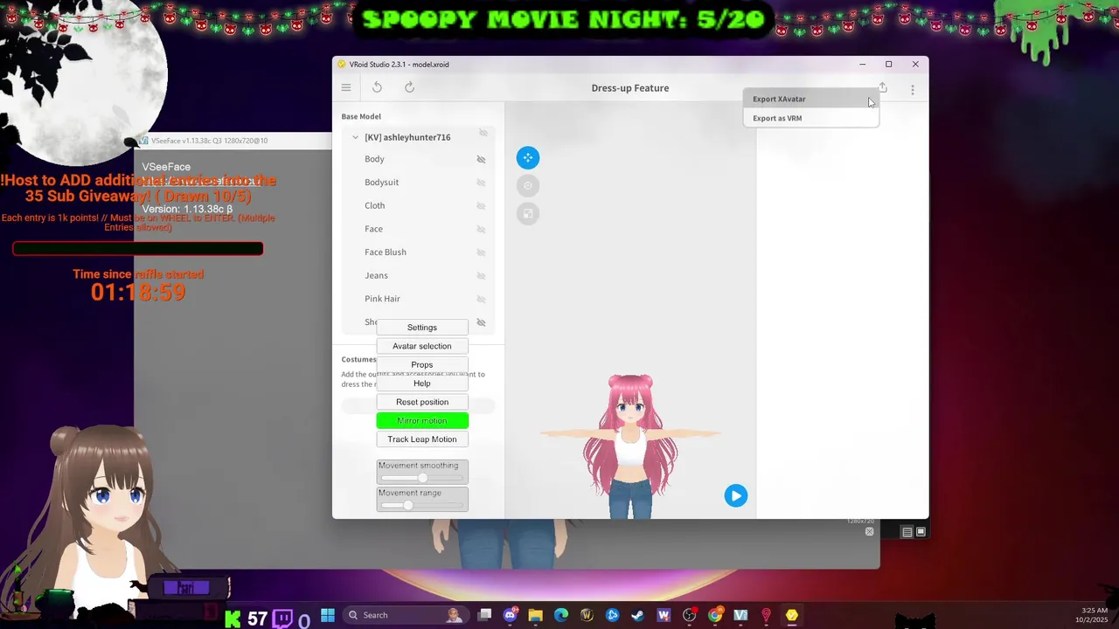The height and width of the screenshot is (629, 1119).
Task: Click the pink-haired avatar in the viewport
Action: (630, 446)
